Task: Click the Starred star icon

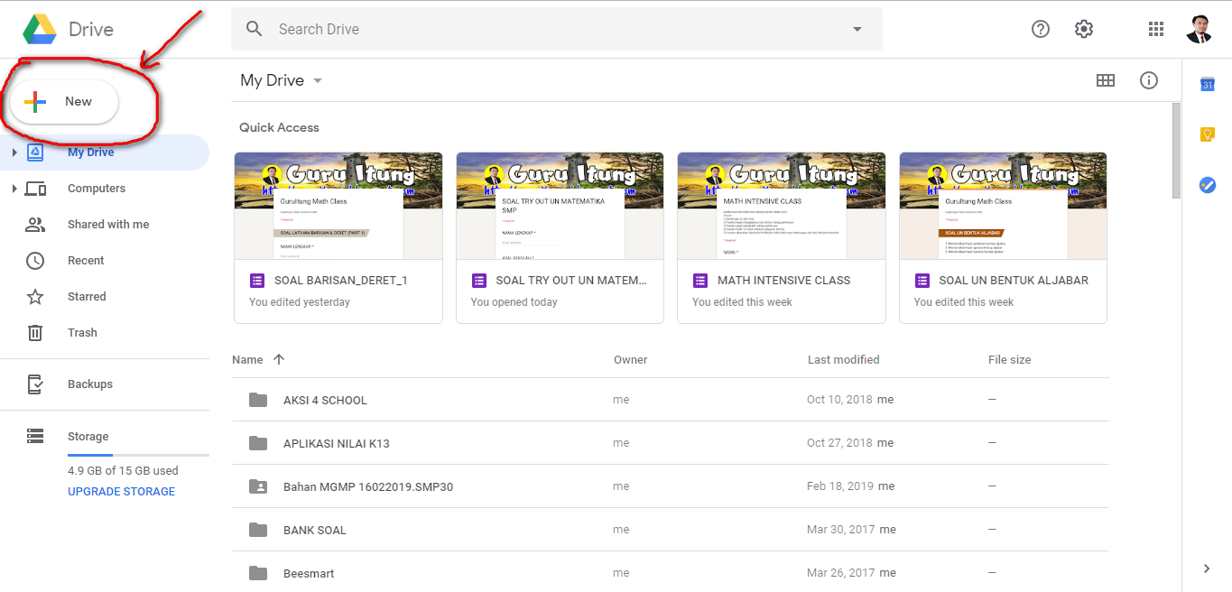Action: [x=35, y=297]
